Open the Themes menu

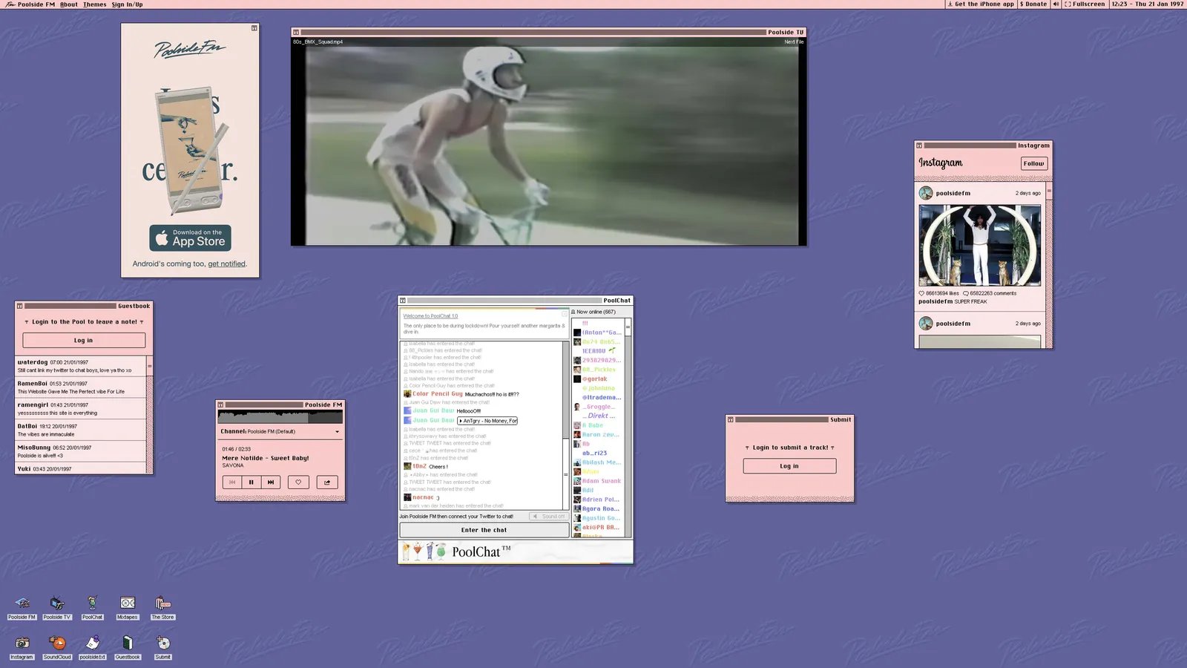95,4
